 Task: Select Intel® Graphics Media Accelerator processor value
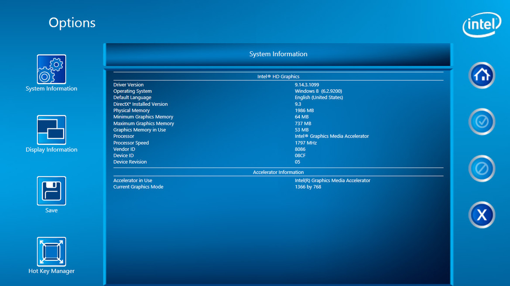(x=332, y=136)
